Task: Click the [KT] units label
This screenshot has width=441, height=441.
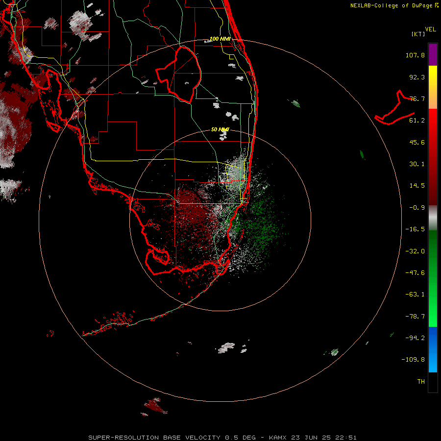Action: tap(418, 34)
